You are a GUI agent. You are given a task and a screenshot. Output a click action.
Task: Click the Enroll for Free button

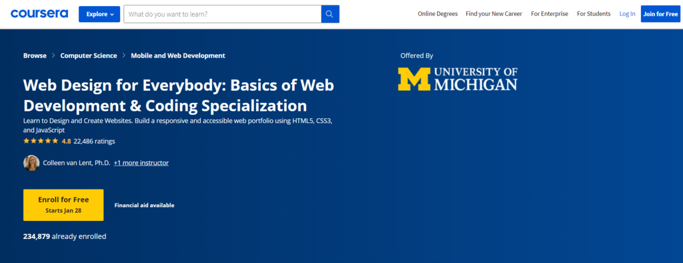pyautogui.click(x=63, y=204)
